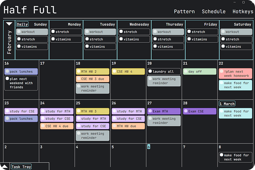Select make food for next week on the 22nd
This screenshot has height=170, width=255.
[x=236, y=85]
